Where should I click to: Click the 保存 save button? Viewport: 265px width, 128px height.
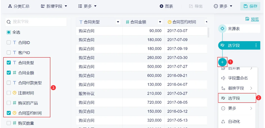tap(250, 6)
